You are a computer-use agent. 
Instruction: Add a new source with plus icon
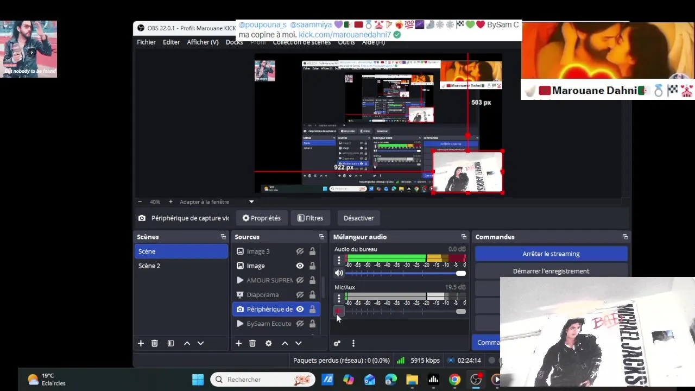tap(238, 343)
